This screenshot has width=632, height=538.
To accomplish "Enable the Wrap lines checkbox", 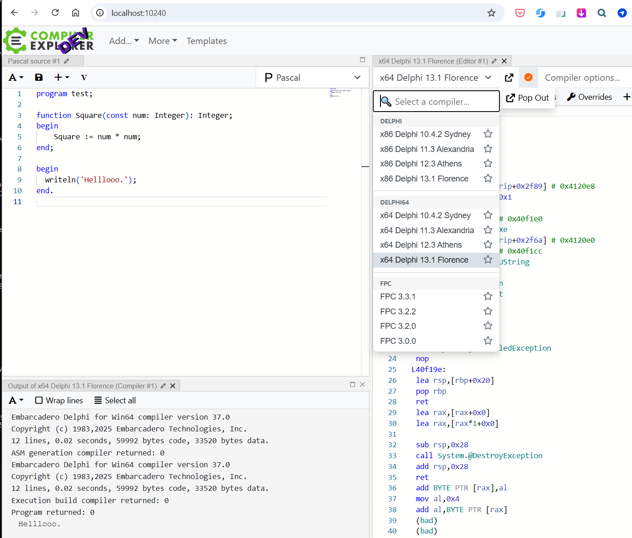I will (x=39, y=401).
